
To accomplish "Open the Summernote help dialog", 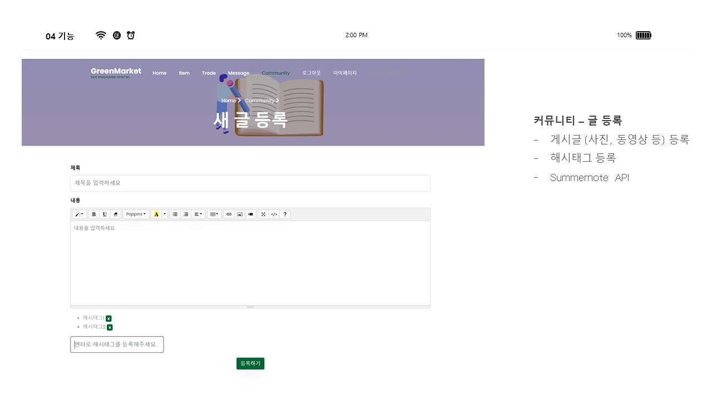I will click(285, 214).
